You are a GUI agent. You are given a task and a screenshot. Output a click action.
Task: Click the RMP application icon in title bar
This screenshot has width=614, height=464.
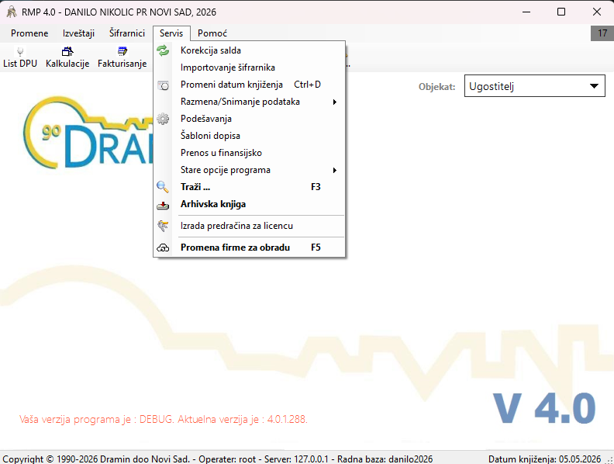(12, 12)
